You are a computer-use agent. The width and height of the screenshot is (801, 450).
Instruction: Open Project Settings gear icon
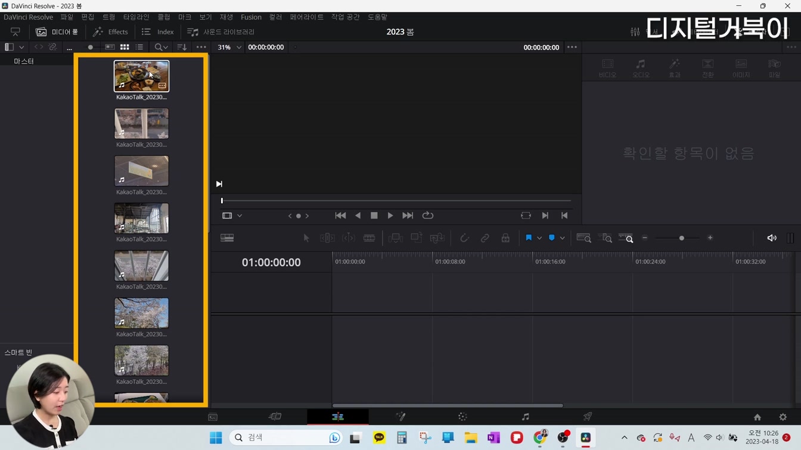pyautogui.click(x=783, y=417)
